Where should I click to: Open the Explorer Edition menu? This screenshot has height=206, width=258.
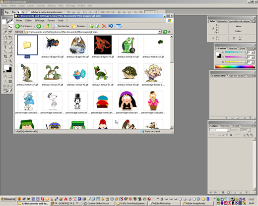[x=29, y=20]
